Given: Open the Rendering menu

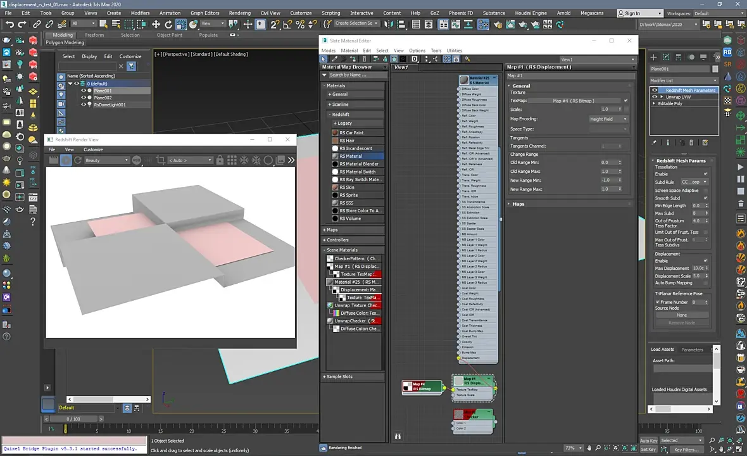Looking at the screenshot, I should (239, 13).
